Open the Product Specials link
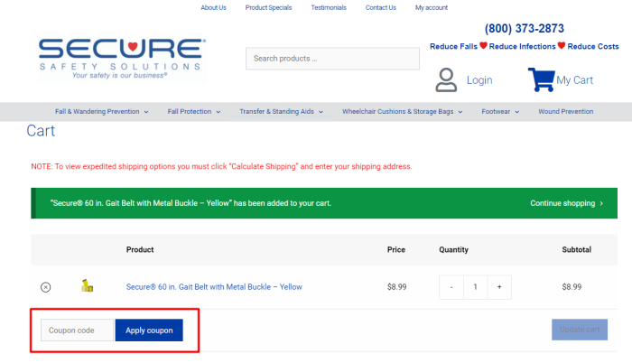The width and height of the screenshot is (632, 363). (268, 7)
